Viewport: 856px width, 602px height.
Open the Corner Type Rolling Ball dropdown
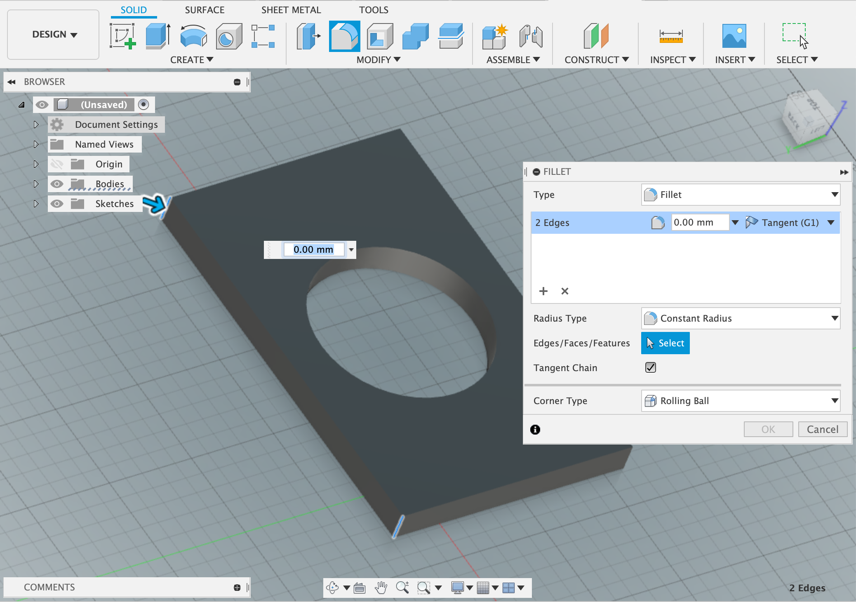tap(741, 401)
